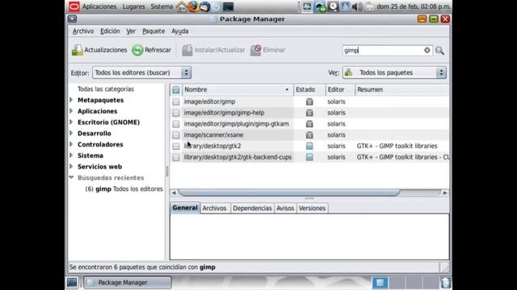Expand the Escritorio (GNOME) category
Image resolution: width=517 pixels, height=290 pixels.
click(x=71, y=122)
